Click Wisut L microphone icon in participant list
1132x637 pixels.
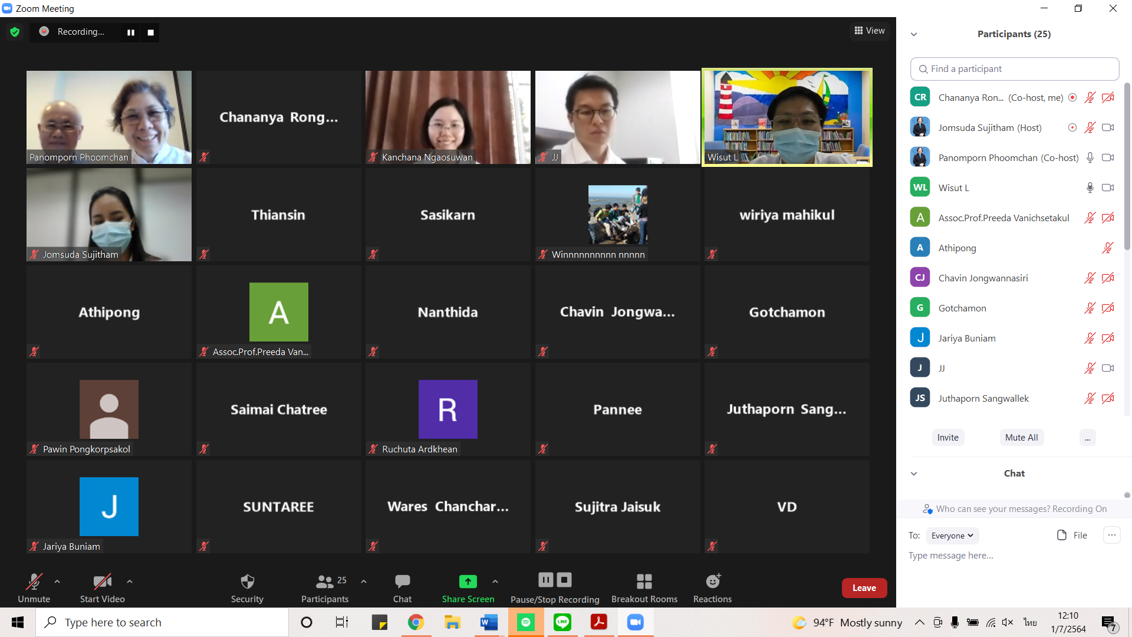[1090, 188]
